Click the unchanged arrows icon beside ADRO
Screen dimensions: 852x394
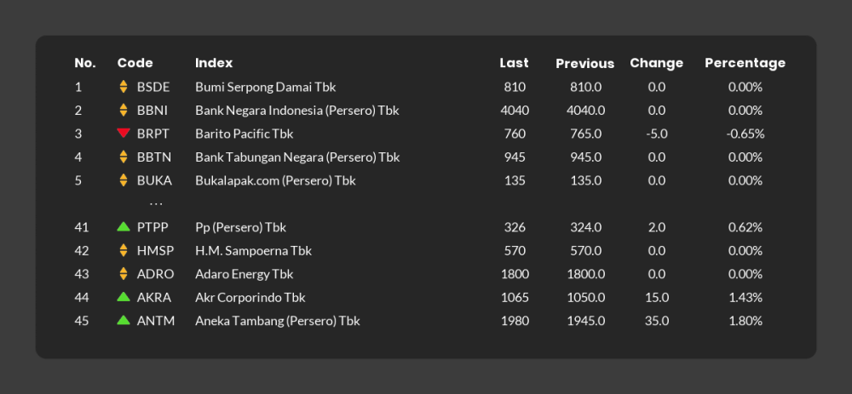124,273
